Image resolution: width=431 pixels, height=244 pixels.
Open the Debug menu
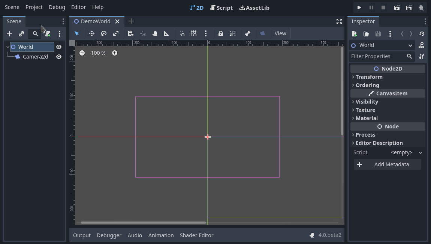pos(57,7)
